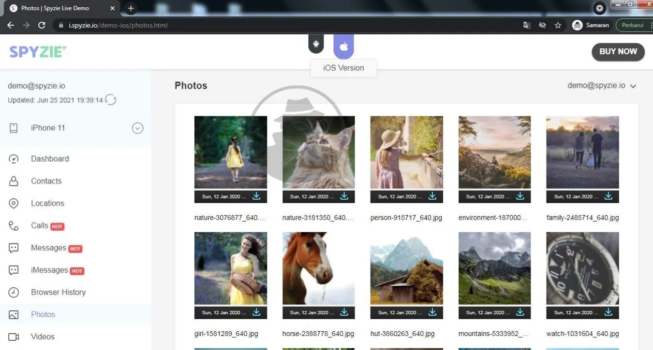Click the Browser History clock icon
The width and height of the screenshot is (653, 350).
click(14, 292)
